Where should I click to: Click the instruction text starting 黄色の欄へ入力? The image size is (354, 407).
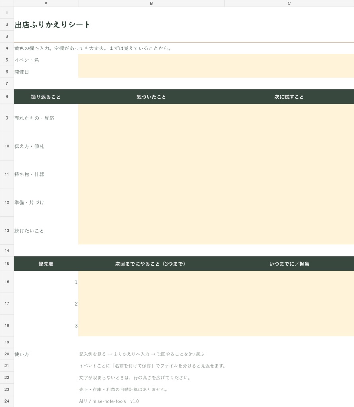(x=93, y=48)
